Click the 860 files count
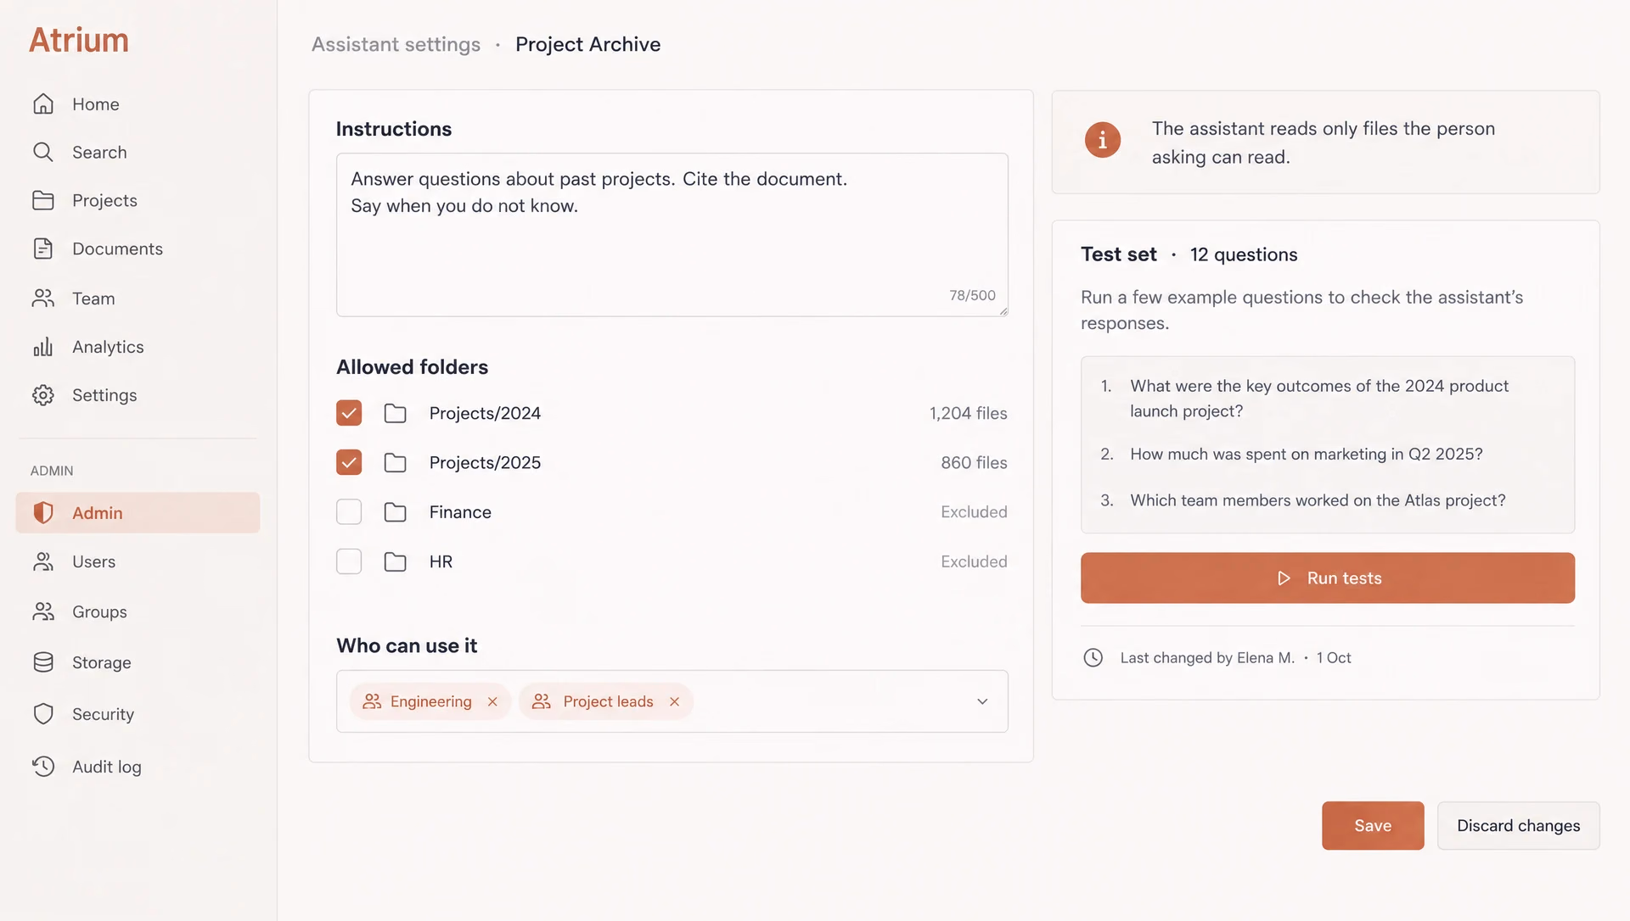The image size is (1630, 921). click(x=974, y=462)
